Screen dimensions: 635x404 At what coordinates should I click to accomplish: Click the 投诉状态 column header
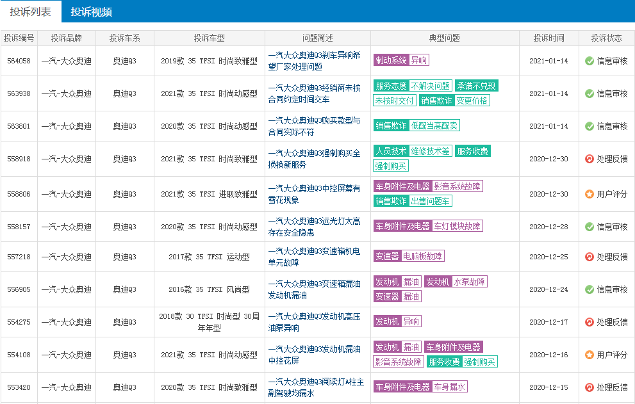[606, 38]
